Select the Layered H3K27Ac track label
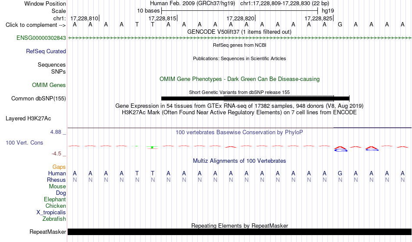 point(28,119)
